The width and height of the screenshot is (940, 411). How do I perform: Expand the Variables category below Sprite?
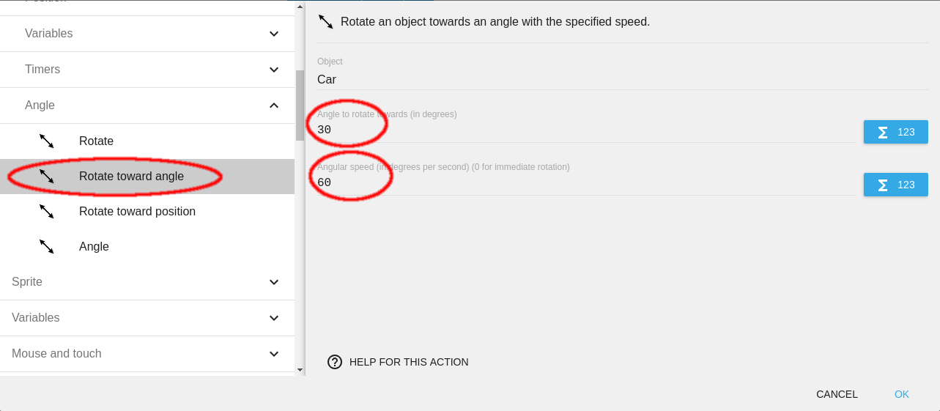click(x=273, y=318)
